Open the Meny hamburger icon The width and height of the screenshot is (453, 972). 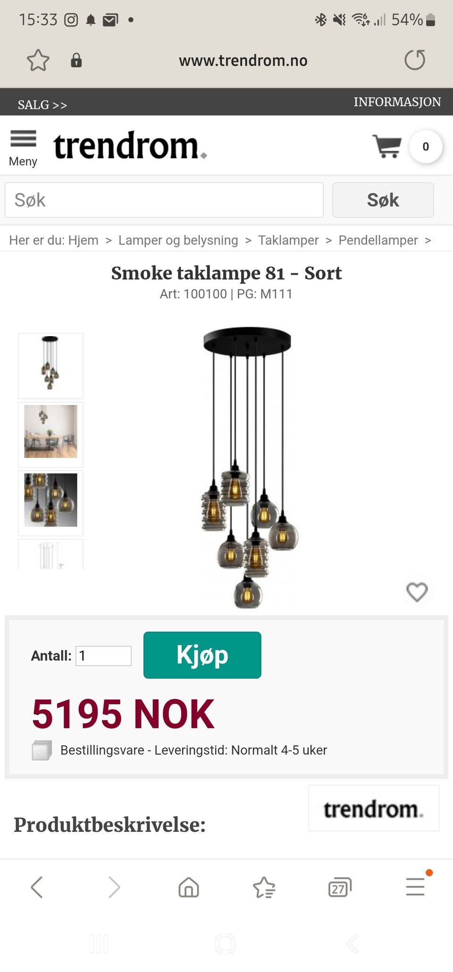tap(23, 139)
